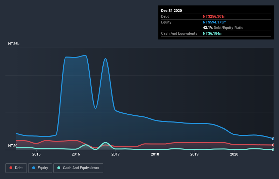Click the Dec 31 2020 tooltip date
The height and width of the screenshot is (179, 279).
[171, 11]
